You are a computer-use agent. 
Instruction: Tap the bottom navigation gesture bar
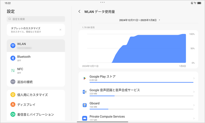coord(102,122)
